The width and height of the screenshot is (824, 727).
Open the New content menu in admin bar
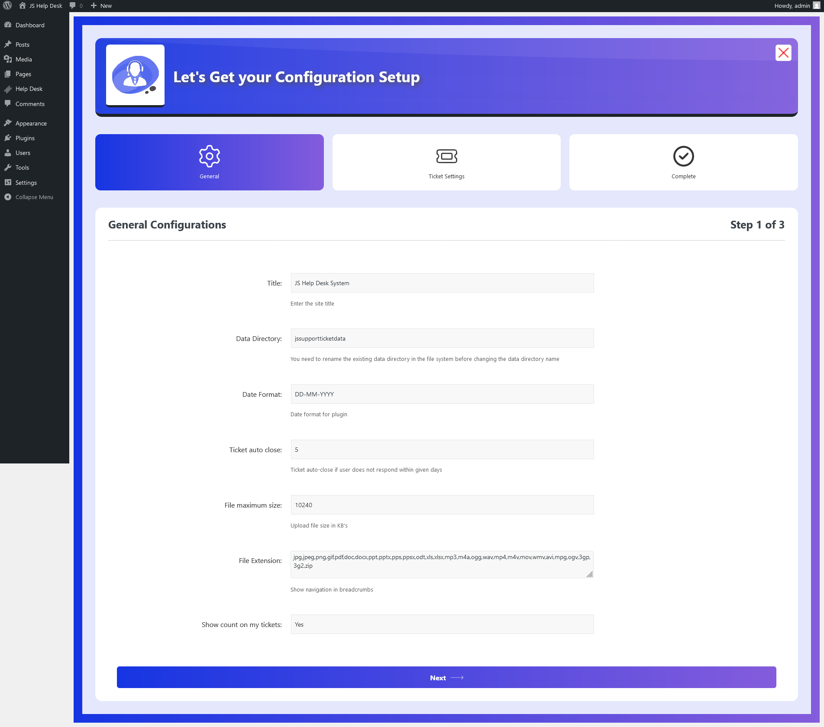101,6
